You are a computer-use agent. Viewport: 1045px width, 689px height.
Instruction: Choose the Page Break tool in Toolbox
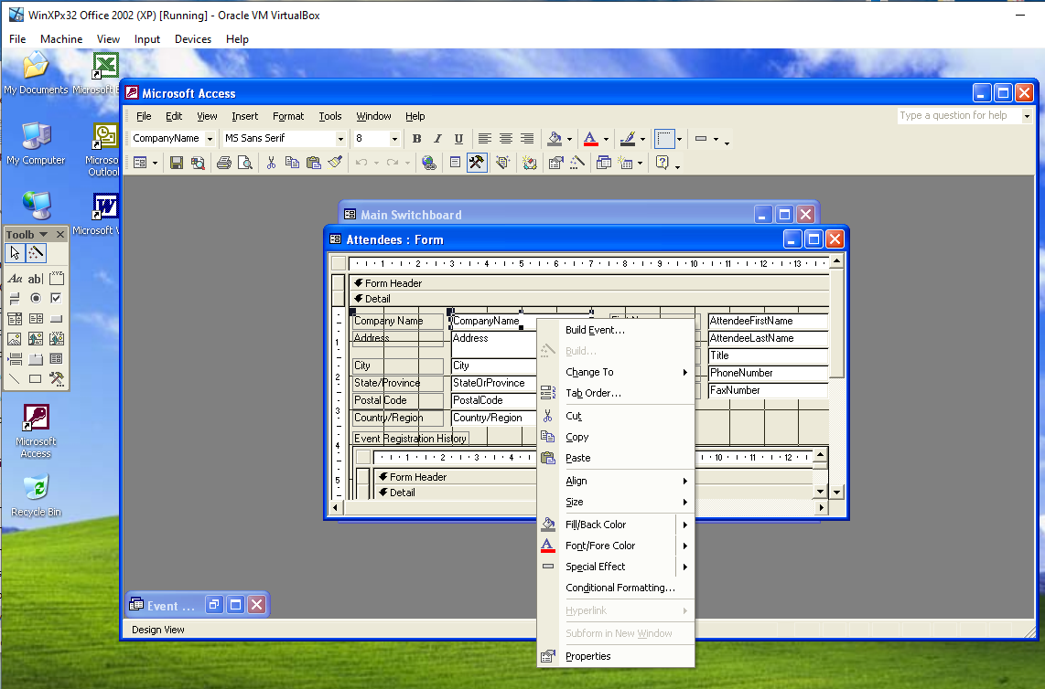point(15,359)
